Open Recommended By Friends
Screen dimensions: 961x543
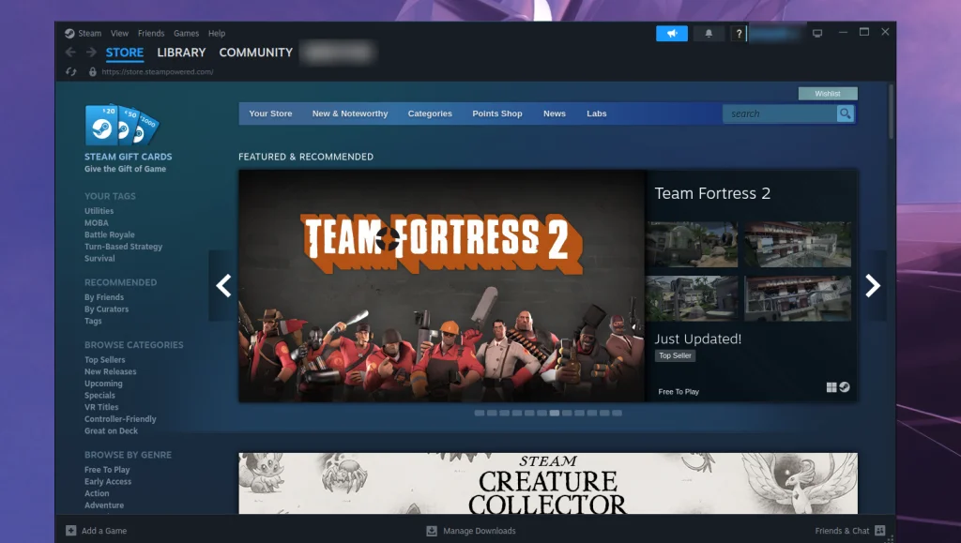coord(104,297)
